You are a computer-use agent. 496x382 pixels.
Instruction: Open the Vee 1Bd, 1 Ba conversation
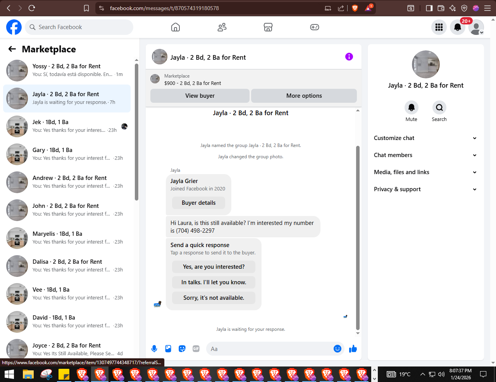pyautogui.click(x=67, y=294)
